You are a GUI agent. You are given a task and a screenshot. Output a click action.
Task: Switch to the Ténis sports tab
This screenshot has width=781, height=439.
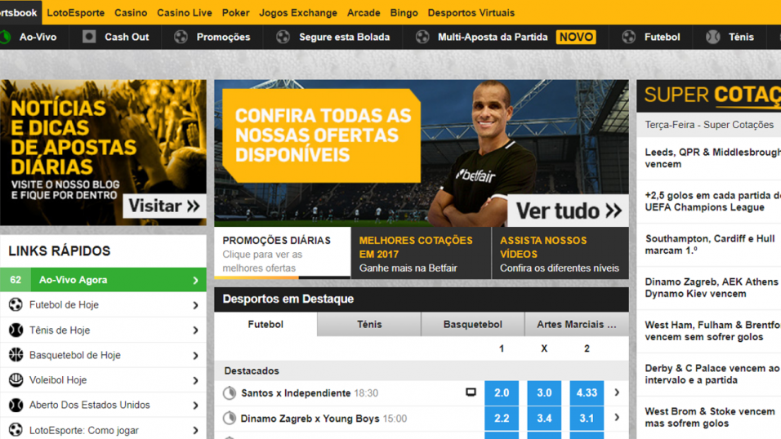pos(369,324)
